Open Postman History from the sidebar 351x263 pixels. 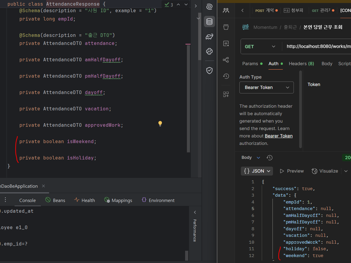pos(226,76)
